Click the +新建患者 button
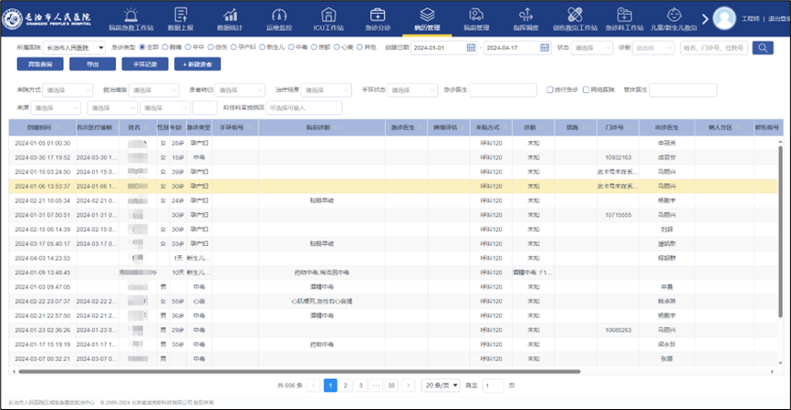Screen dimensions: 791x410 (197, 65)
